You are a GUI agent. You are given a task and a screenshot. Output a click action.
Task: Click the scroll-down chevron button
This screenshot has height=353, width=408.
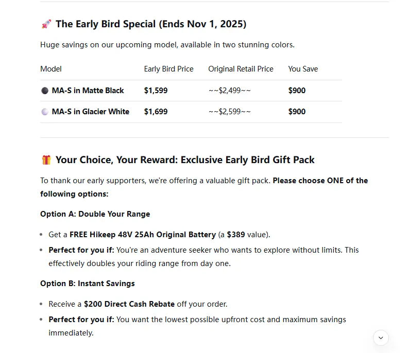pyautogui.click(x=381, y=338)
